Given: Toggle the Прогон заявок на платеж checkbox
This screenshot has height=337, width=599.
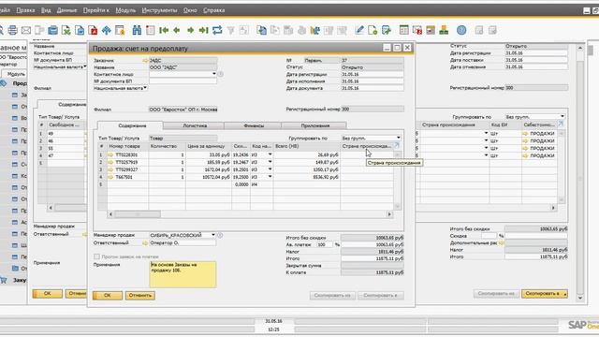Looking at the screenshot, I should 97,256.
